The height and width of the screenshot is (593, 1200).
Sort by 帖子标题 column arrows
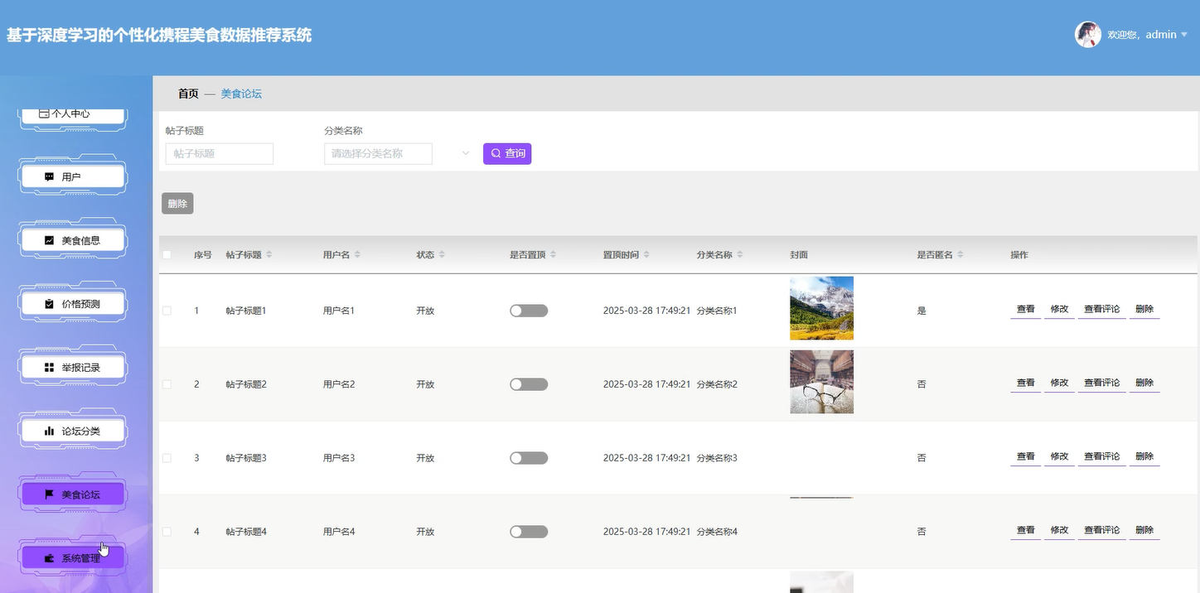coord(269,255)
